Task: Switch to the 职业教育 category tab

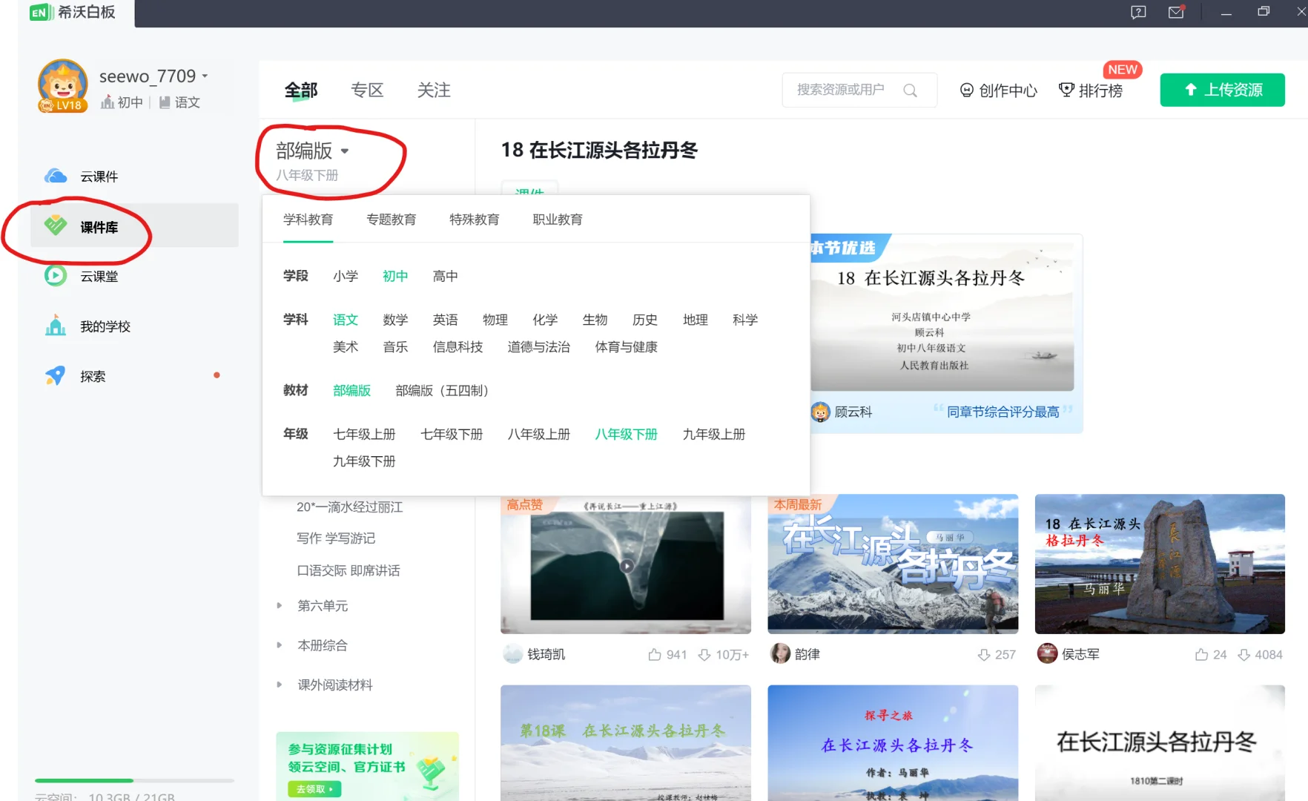Action: (x=557, y=219)
